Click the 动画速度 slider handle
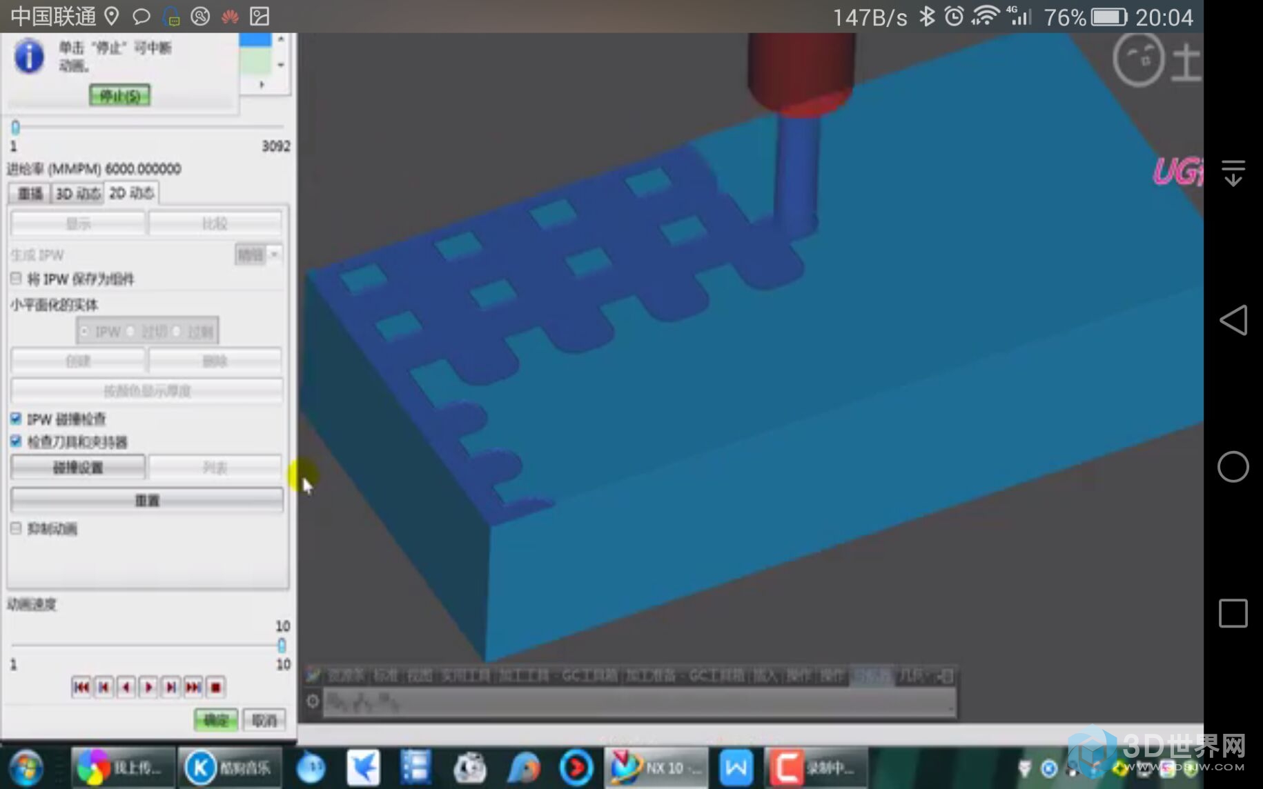The image size is (1263, 789). coord(282,645)
